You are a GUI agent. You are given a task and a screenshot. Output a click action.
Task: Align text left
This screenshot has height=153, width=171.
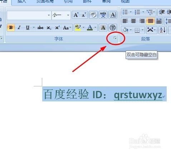point(125,21)
